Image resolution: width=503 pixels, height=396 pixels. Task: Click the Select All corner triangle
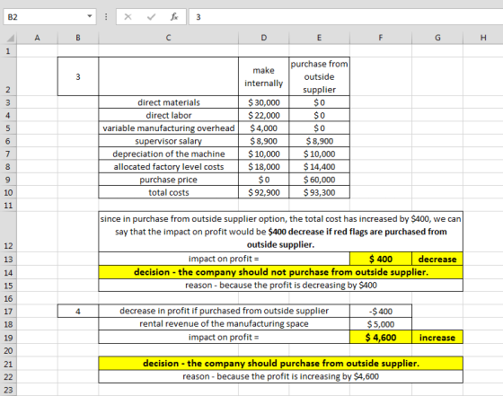point(10,38)
